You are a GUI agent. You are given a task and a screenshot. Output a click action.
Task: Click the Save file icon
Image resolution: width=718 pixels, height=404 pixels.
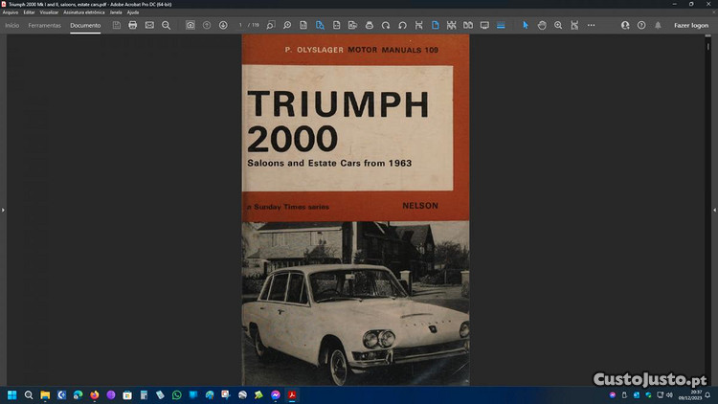[x=117, y=25]
